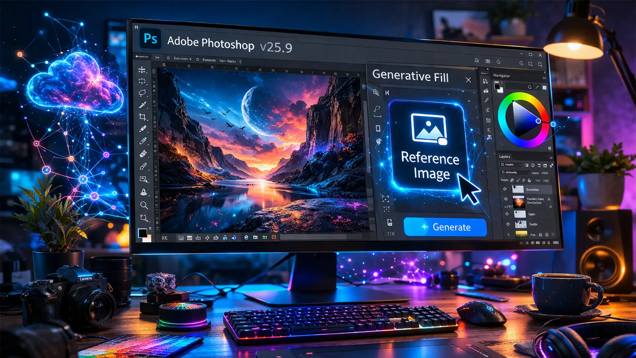Select the Layers panel tab
Viewport: 636px width, 358px height.
pos(504,157)
